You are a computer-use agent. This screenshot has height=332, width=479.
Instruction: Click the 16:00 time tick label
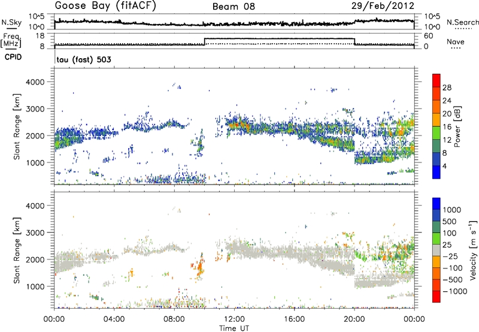pos(294,319)
